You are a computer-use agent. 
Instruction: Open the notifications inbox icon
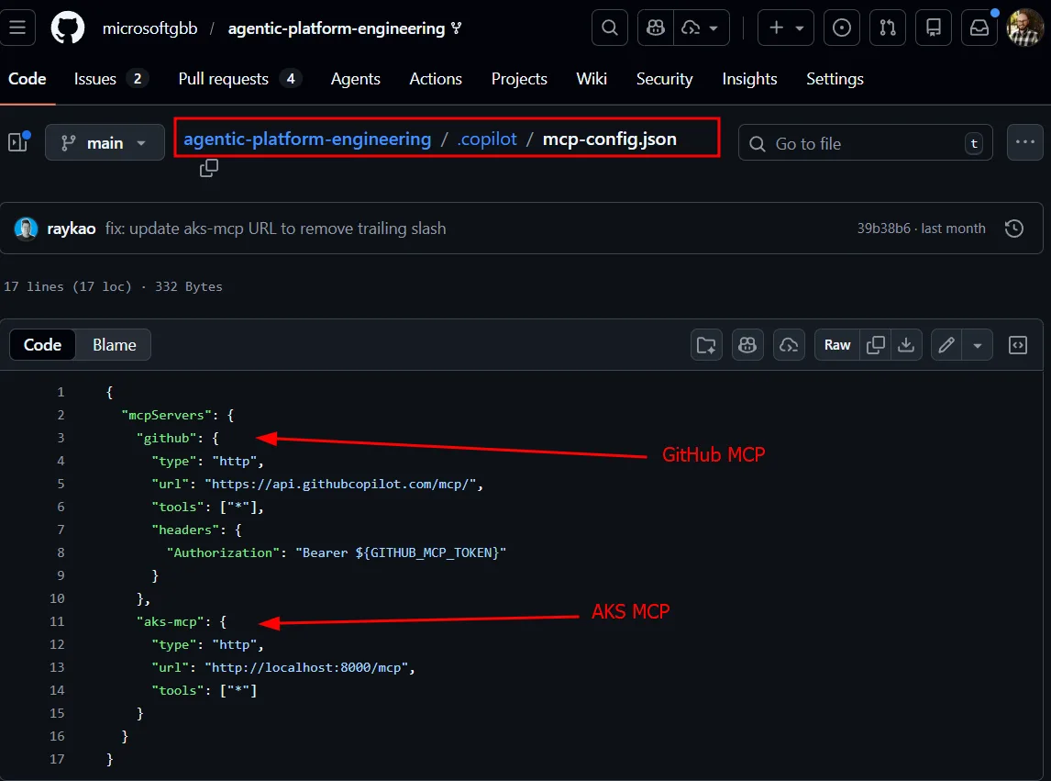tap(979, 28)
